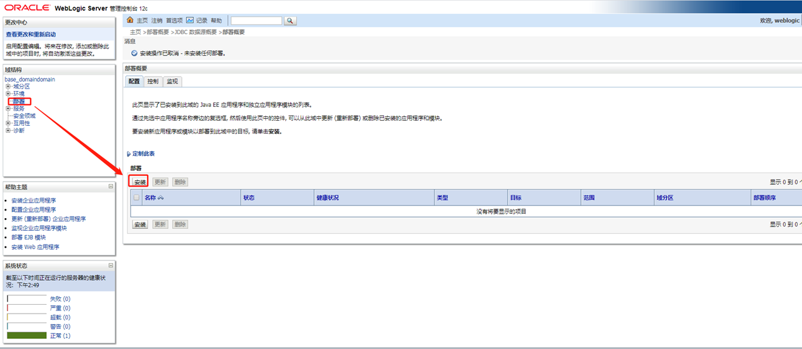Open 诊断 in the domain structure tree
Image resolution: width=802 pixels, height=349 pixels.
[x=19, y=131]
